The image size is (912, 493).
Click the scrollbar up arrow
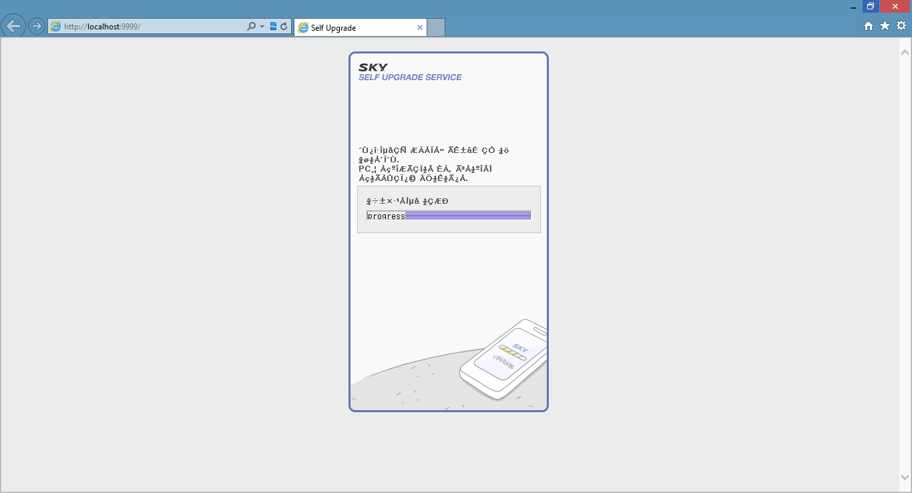905,51
